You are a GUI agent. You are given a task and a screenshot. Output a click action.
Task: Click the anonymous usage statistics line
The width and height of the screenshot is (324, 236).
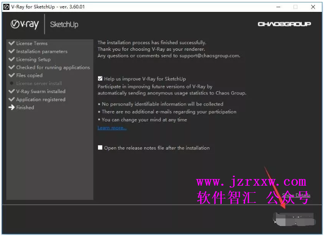[172, 93]
